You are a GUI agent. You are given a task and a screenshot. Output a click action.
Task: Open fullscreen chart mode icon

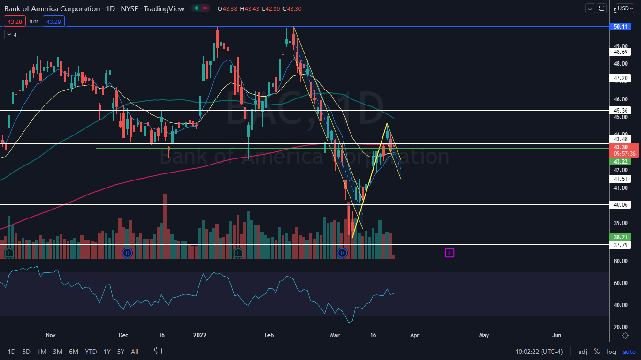(602, 8)
